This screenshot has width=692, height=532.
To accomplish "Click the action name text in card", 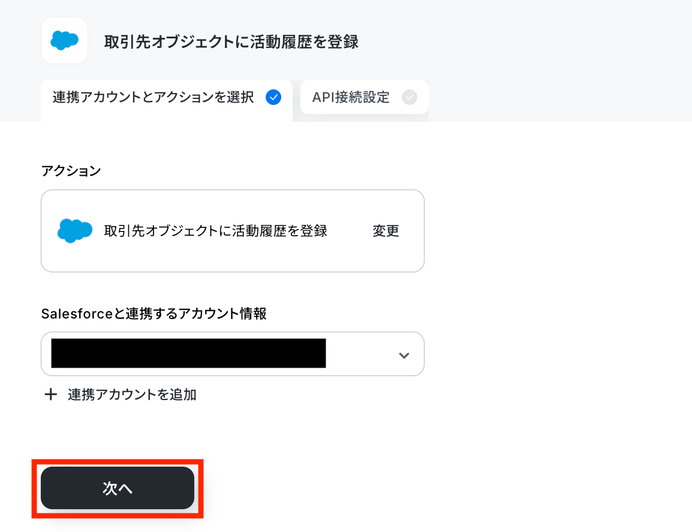I will pos(216,231).
